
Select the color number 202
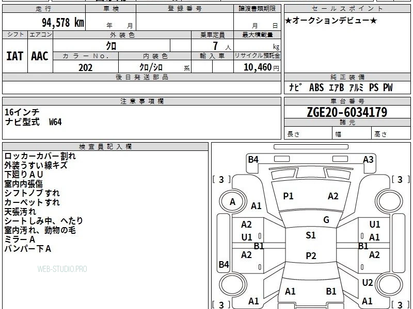tap(86, 67)
